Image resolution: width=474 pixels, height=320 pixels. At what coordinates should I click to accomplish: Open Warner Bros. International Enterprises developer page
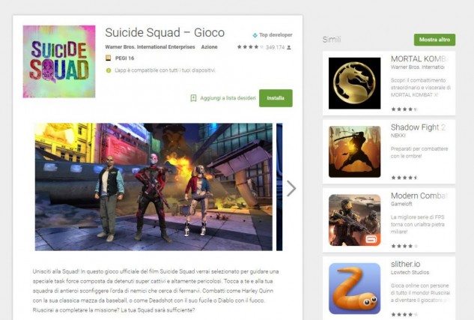coord(150,47)
